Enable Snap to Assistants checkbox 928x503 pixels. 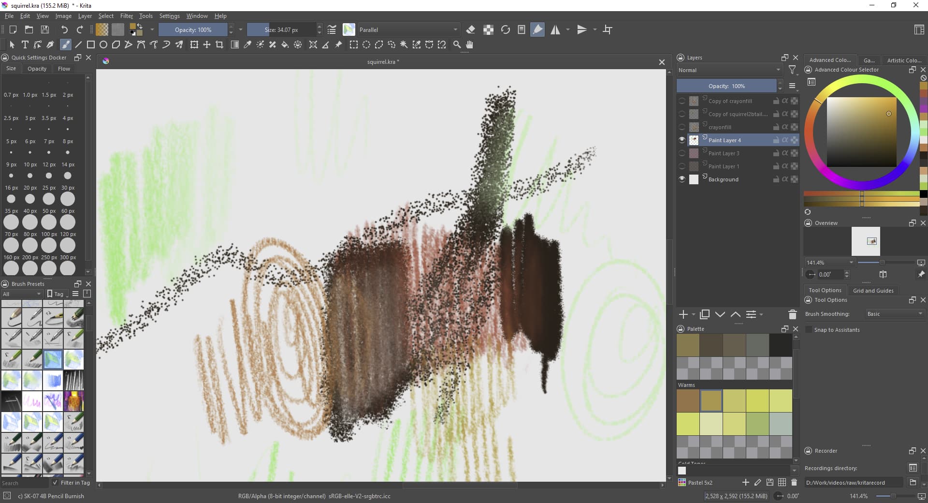click(809, 330)
